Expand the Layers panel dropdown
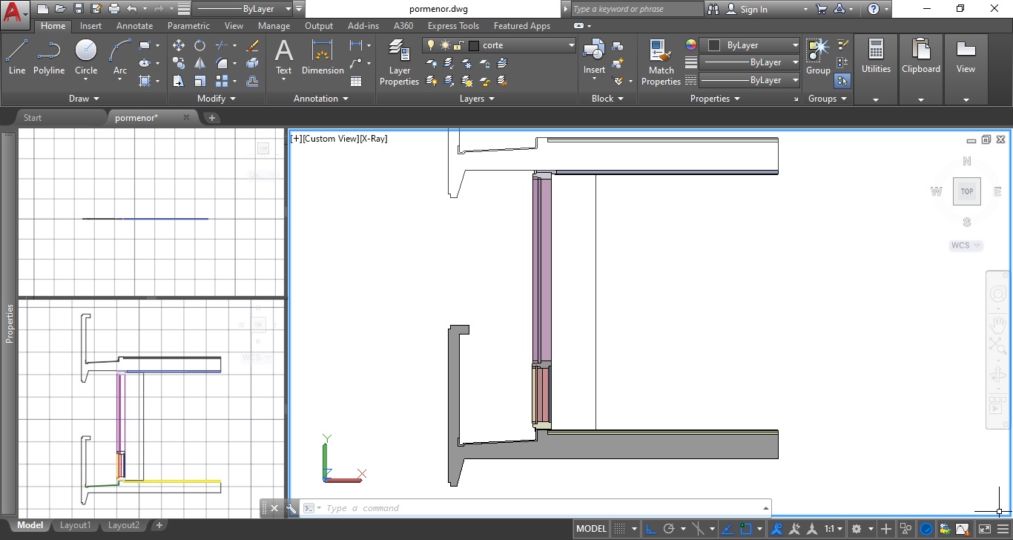Viewport: 1013px width, 540px height. point(476,98)
